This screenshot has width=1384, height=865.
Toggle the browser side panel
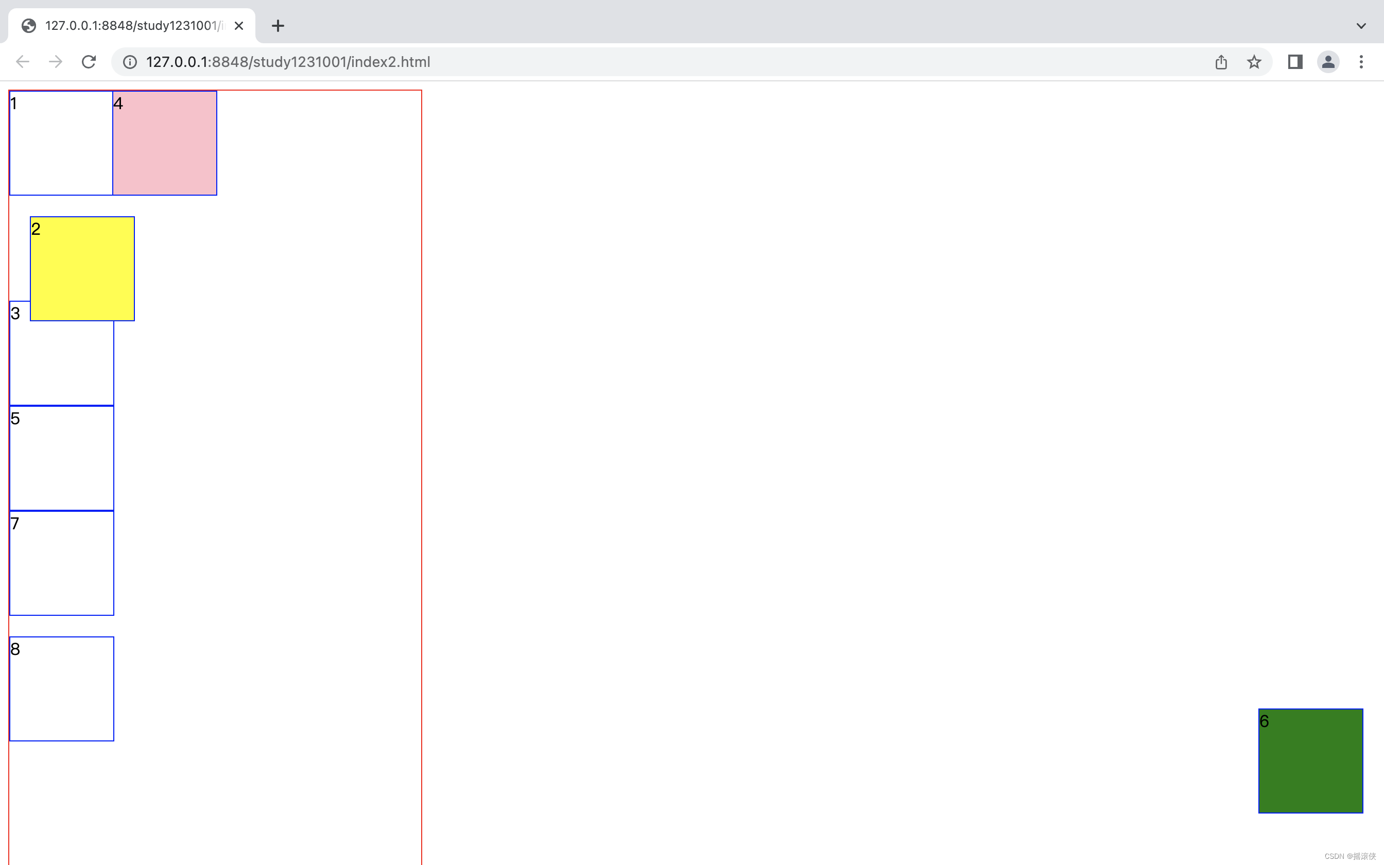[1295, 62]
